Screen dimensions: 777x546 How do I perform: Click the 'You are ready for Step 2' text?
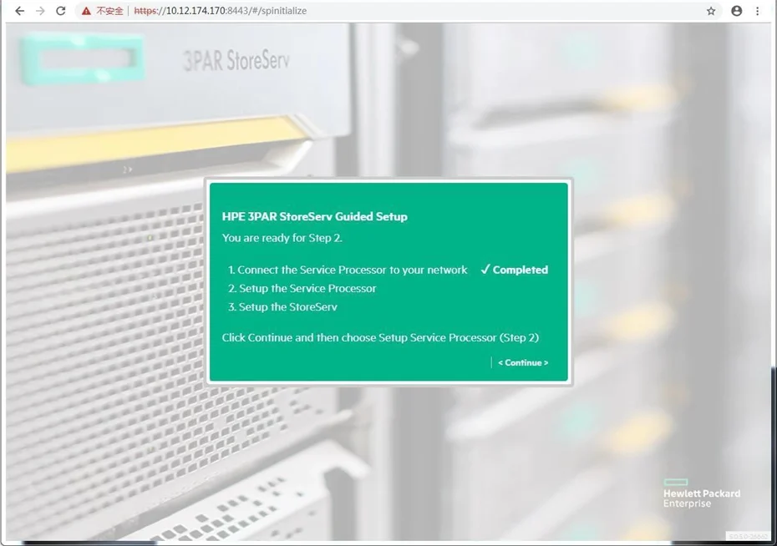point(282,238)
